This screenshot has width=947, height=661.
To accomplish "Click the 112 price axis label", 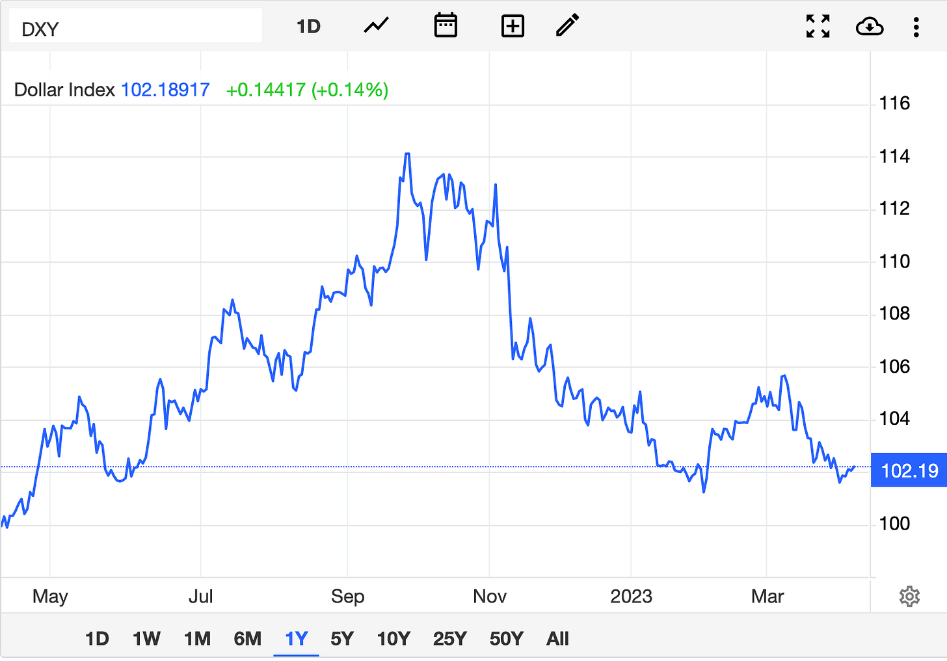I will tap(894, 208).
